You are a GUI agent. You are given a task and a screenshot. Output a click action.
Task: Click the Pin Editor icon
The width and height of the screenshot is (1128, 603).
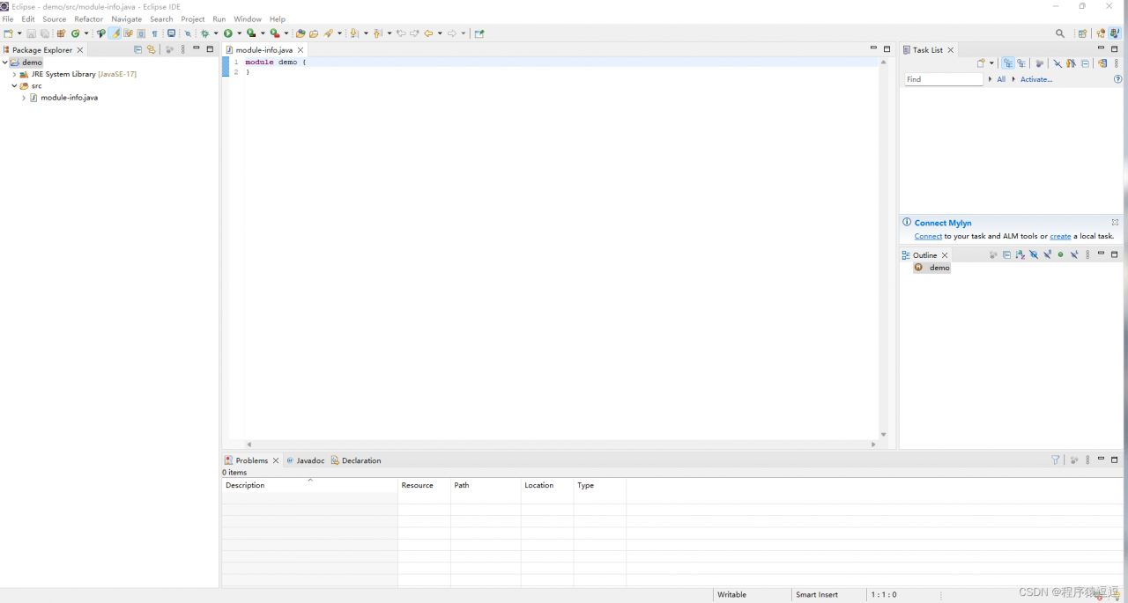(479, 33)
